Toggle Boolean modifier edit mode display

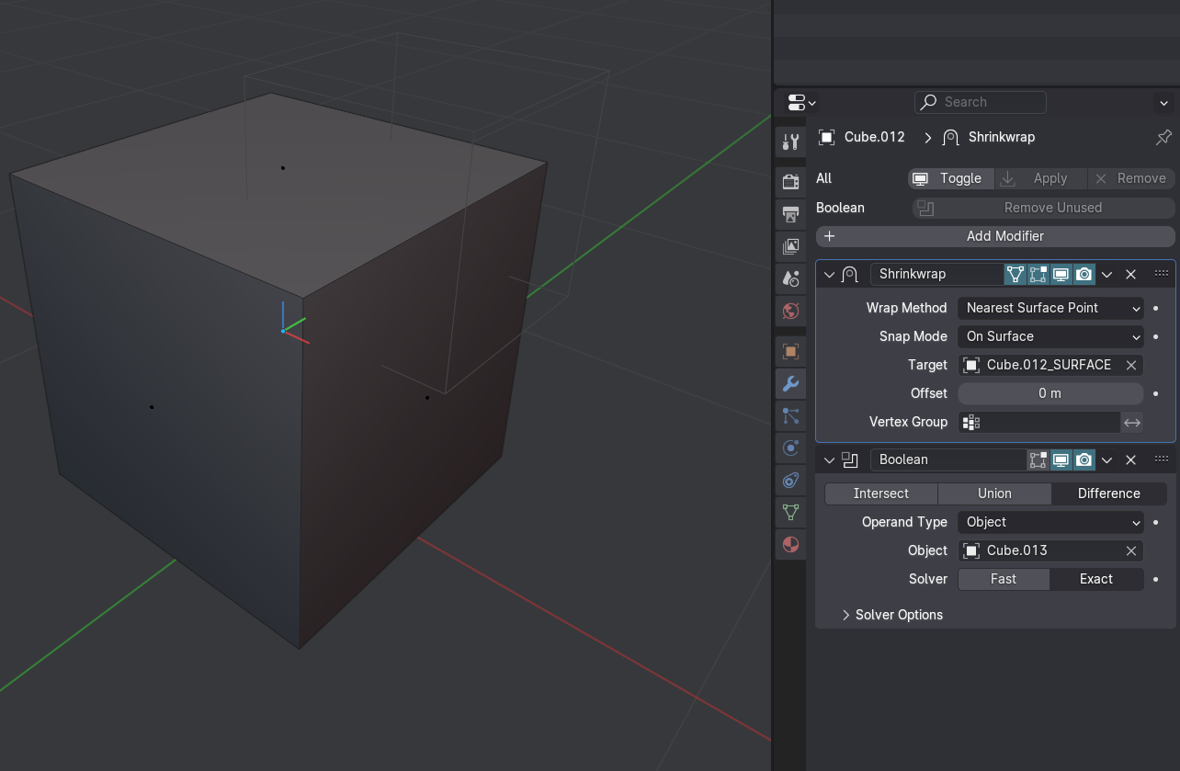coord(1038,459)
